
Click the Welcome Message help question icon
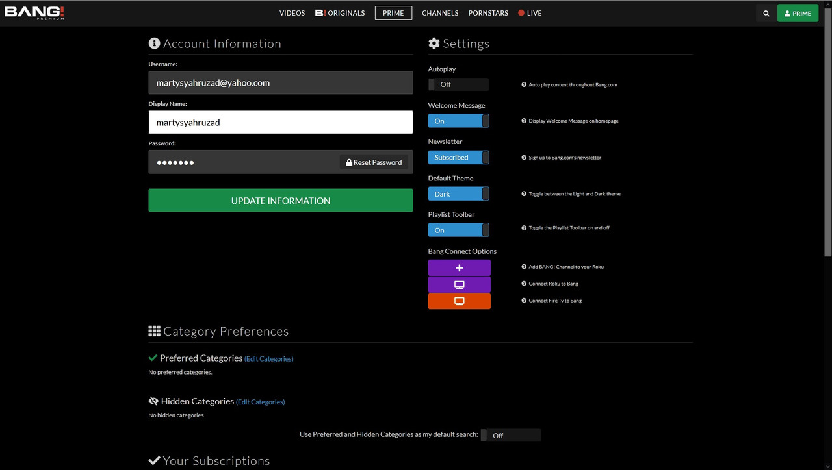[x=524, y=121]
